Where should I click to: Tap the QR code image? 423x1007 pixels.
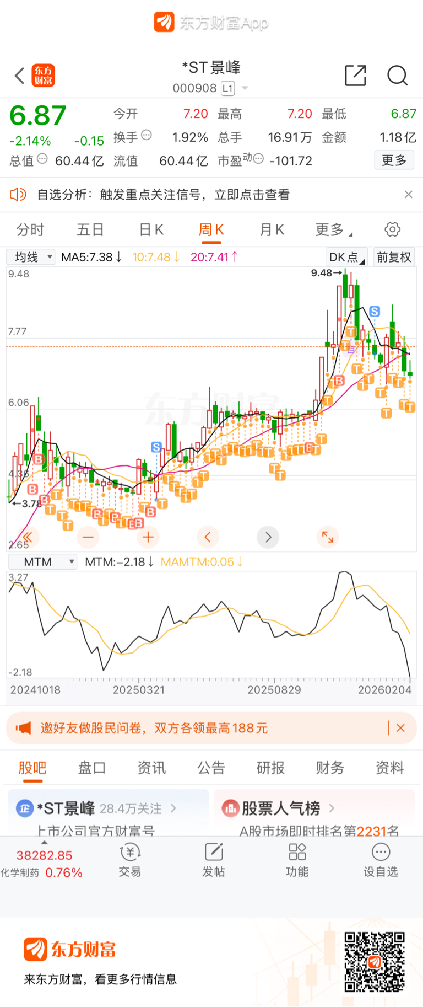coord(375,962)
